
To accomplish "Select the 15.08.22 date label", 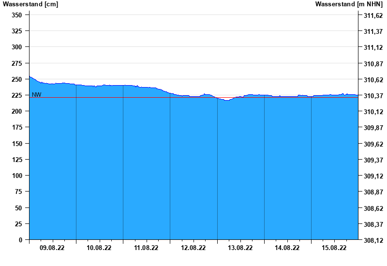I will [334, 248].
